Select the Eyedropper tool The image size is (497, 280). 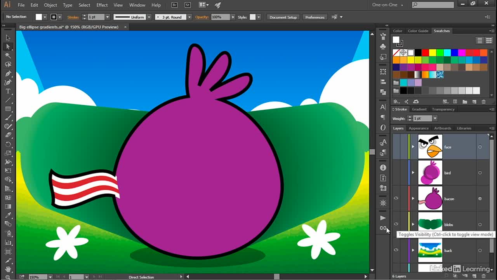8,215
